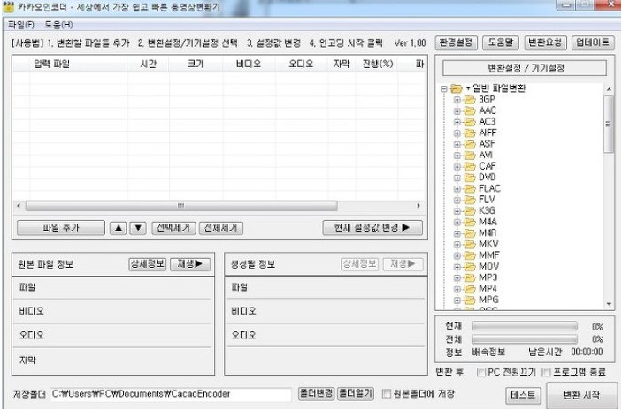
Task: Expand the MP3 tree node
Action: click(x=457, y=277)
